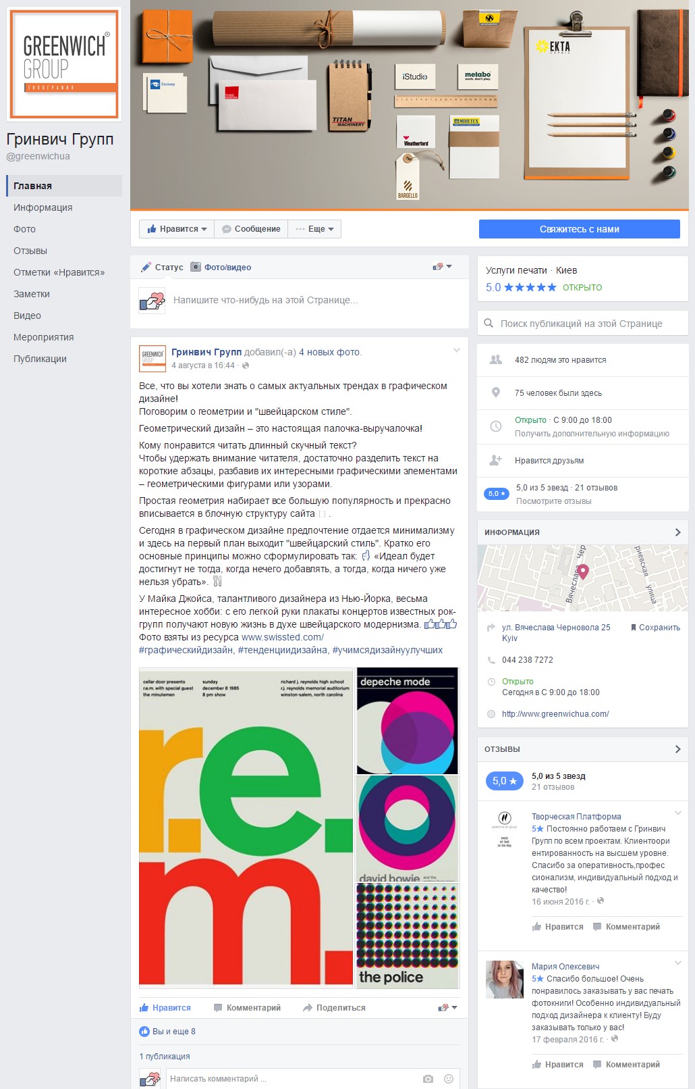This screenshot has height=1089, width=695.
Task: Open the Фото sidebar tab
Action: coord(64,229)
